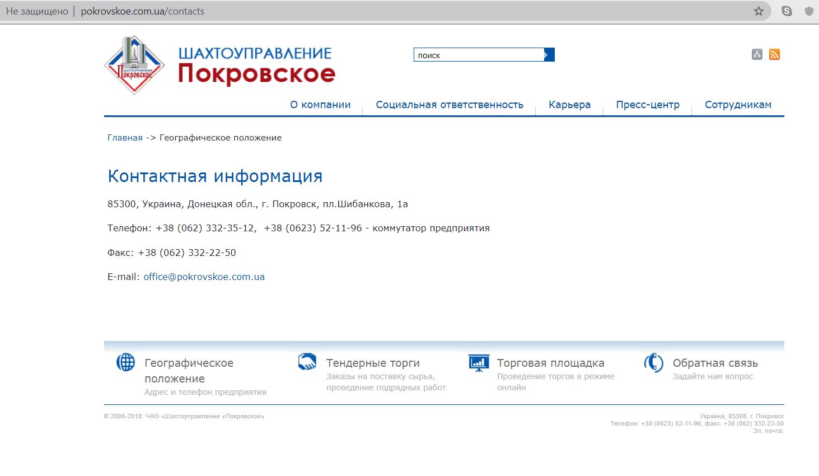Viewport: 819px width, 476px height.
Task: Open the Пресс-центр menu
Action: tap(648, 105)
